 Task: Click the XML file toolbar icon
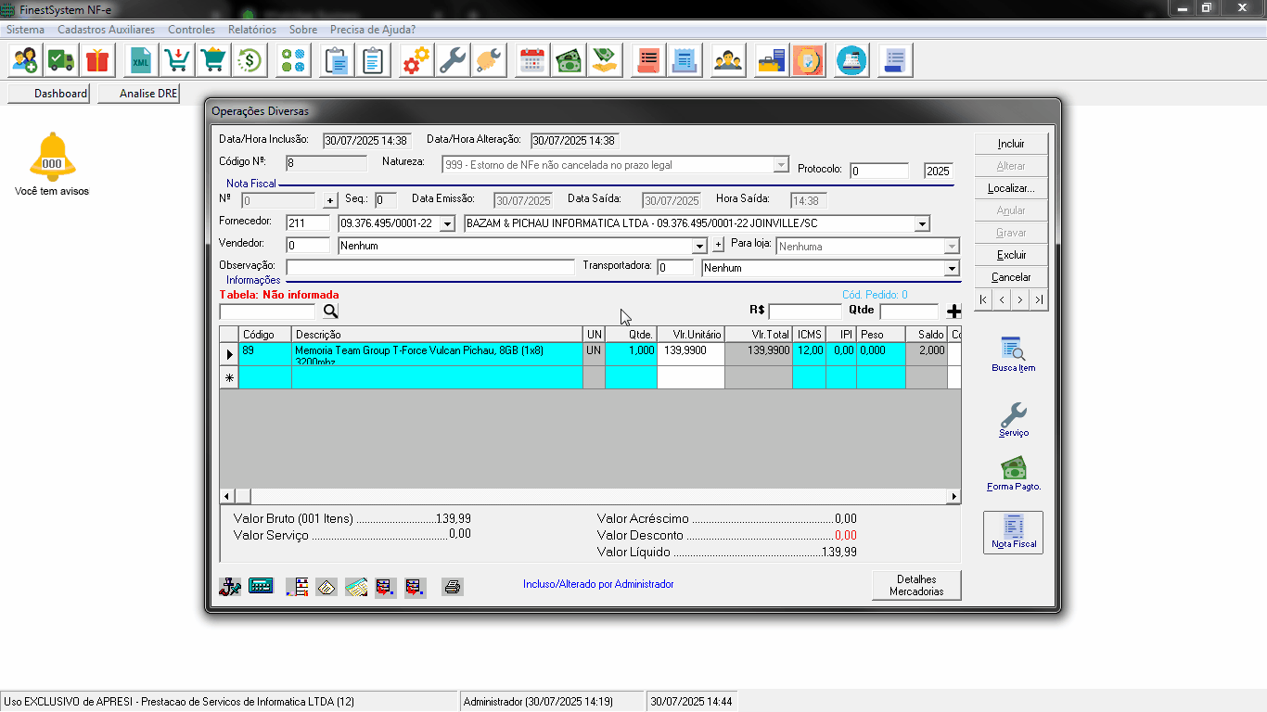tap(140, 61)
